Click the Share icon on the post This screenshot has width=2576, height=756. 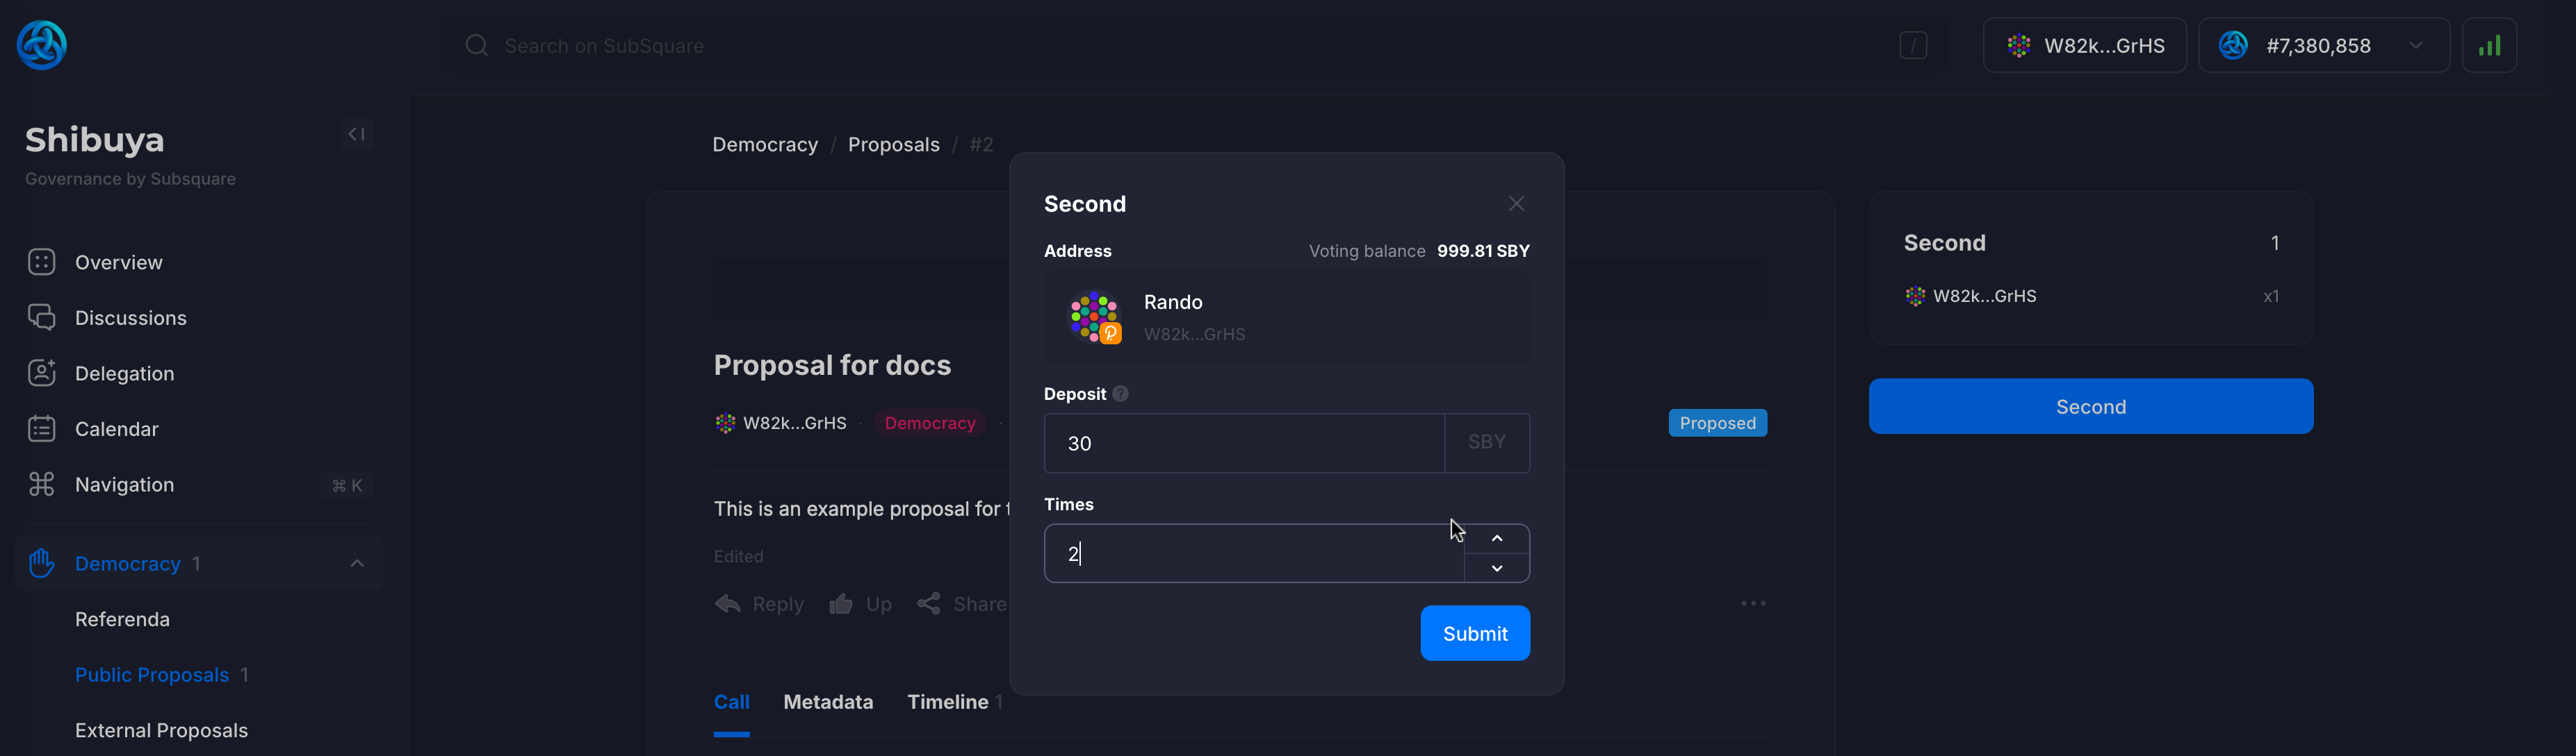929,604
